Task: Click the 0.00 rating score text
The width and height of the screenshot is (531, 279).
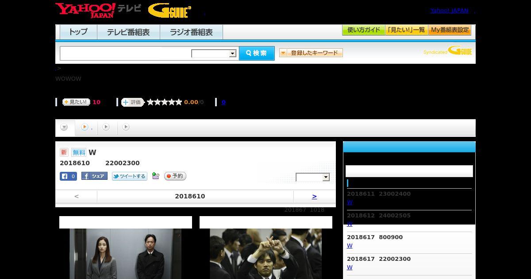Action: coord(191,102)
